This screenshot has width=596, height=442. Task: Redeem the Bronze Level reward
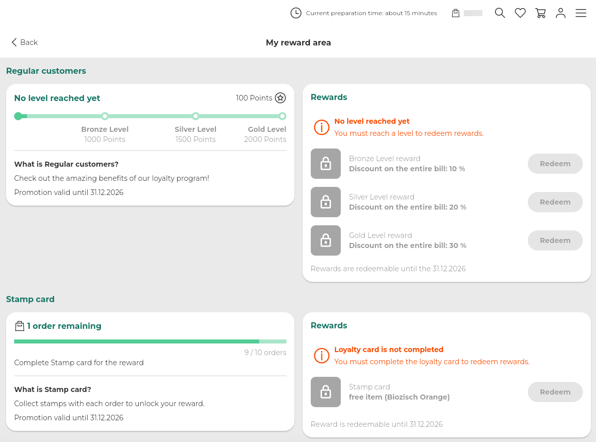555,164
